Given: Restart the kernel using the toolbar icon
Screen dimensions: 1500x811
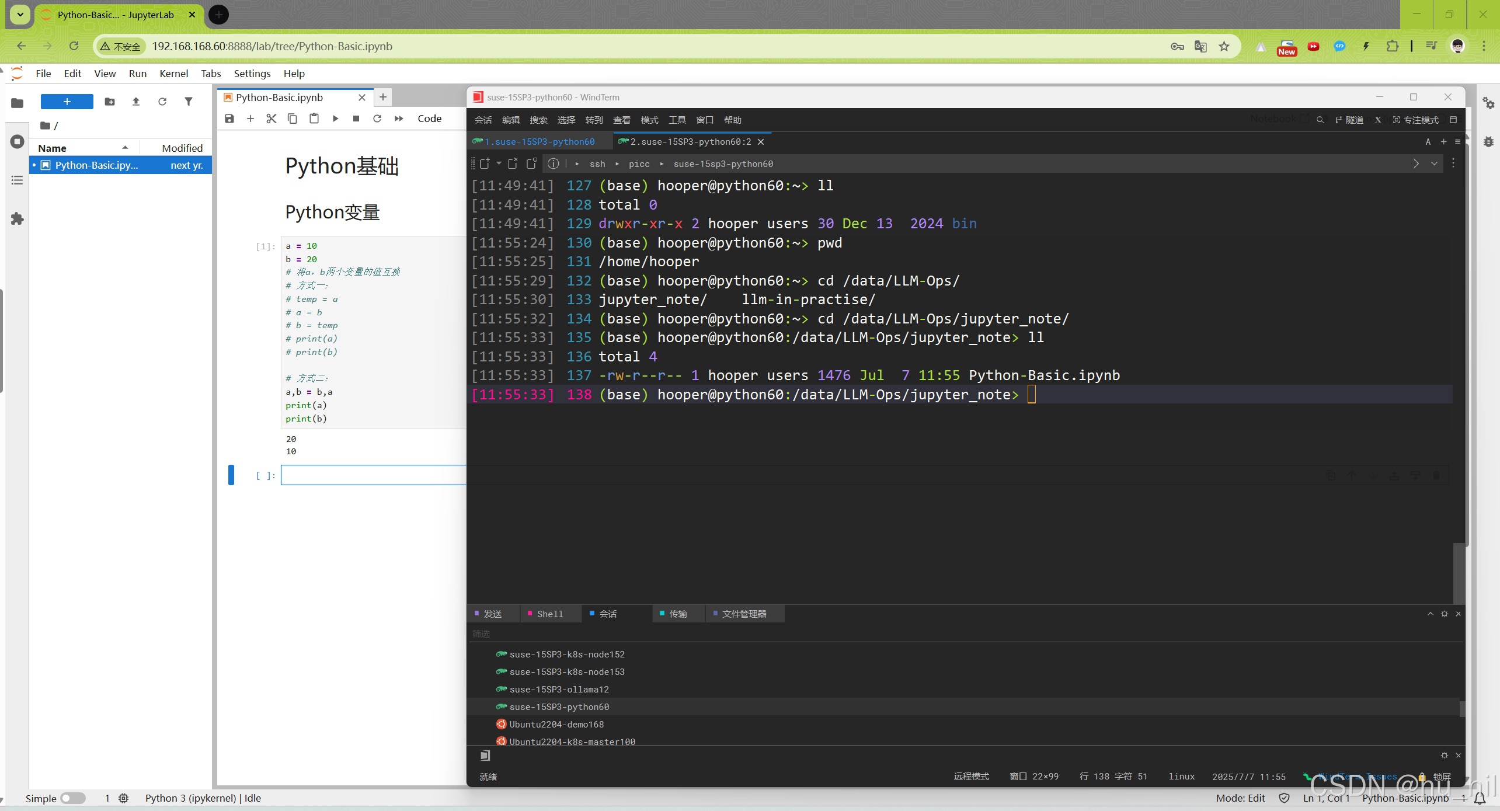Looking at the screenshot, I should point(377,119).
